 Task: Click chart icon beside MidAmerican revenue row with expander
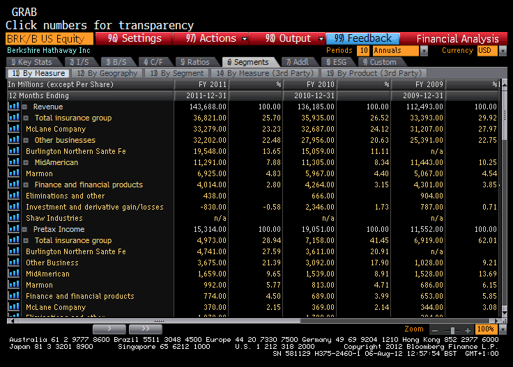coord(14,162)
